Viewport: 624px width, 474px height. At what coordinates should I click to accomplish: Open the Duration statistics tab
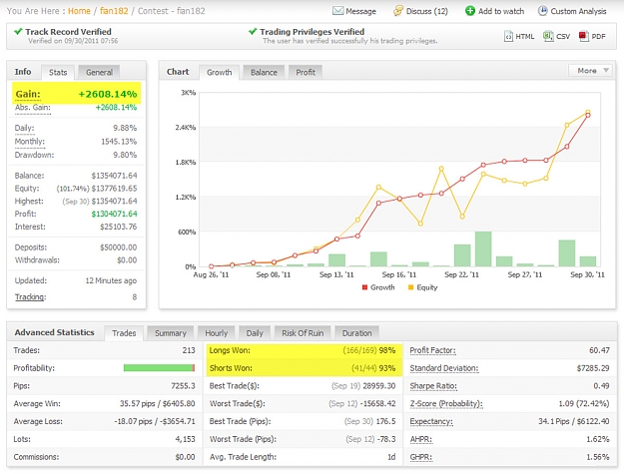click(x=357, y=333)
